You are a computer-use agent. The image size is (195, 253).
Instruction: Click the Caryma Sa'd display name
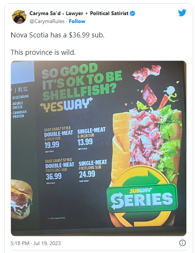79,13
